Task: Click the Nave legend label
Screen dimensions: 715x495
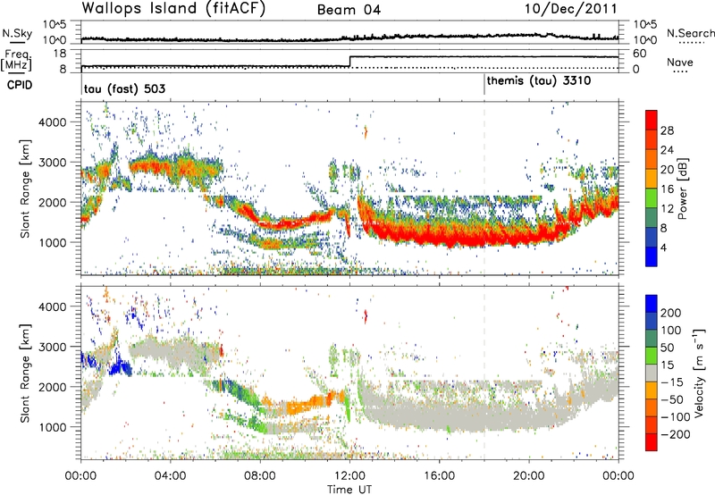Action: (680, 62)
